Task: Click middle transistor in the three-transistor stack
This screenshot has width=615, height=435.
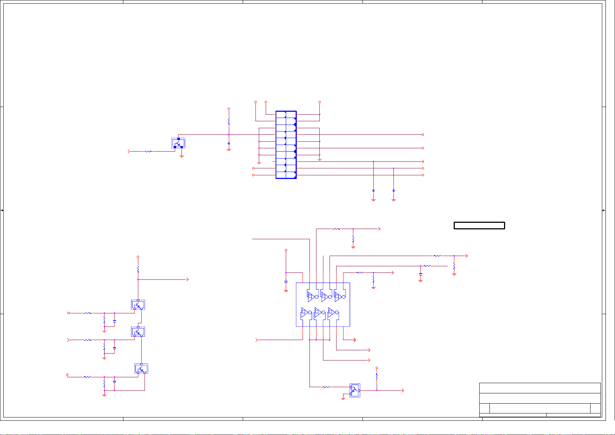Action: (138, 332)
